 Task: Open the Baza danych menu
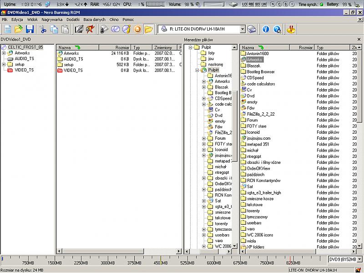tap(94, 20)
